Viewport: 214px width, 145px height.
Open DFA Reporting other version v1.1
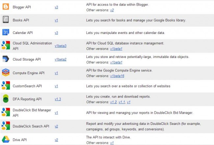point(122,102)
